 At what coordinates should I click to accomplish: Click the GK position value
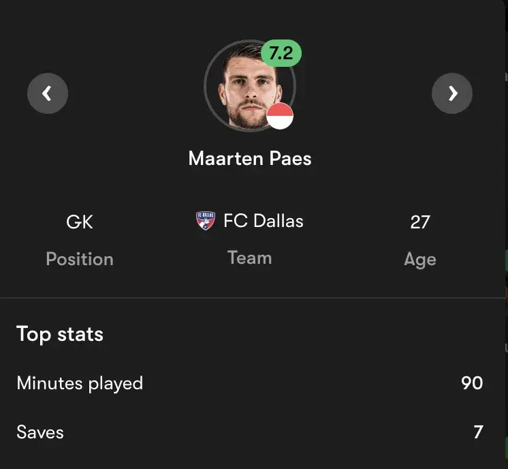80,222
